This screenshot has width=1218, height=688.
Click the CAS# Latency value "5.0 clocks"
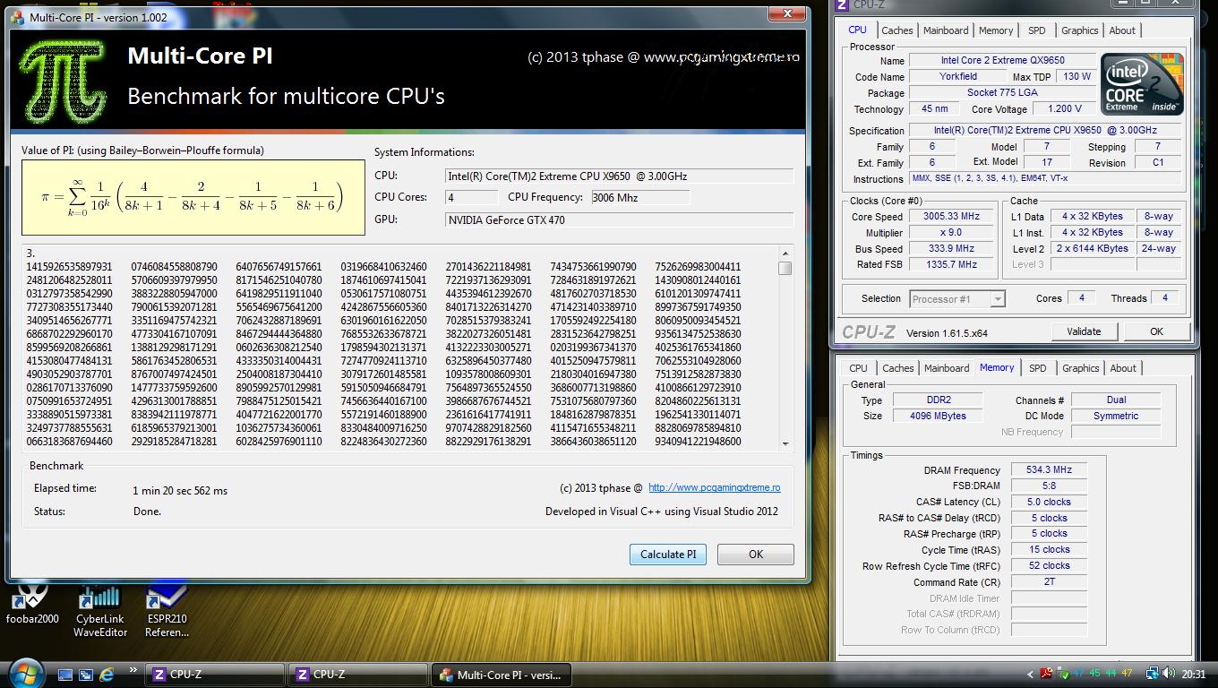(1049, 503)
